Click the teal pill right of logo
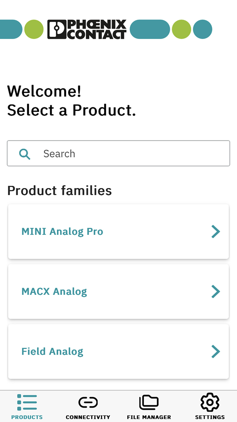Screen dimensions: 237x422 [150, 29]
